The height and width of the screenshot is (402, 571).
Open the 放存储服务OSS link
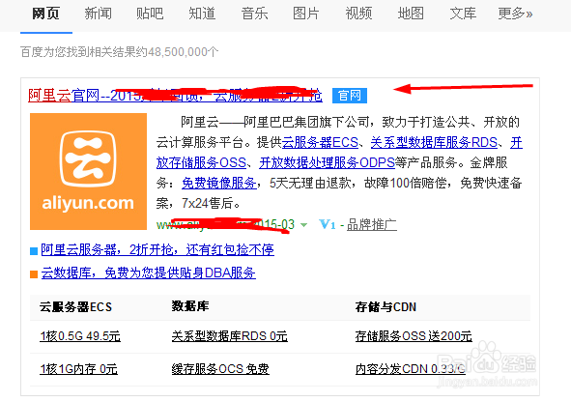coord(201,162)
